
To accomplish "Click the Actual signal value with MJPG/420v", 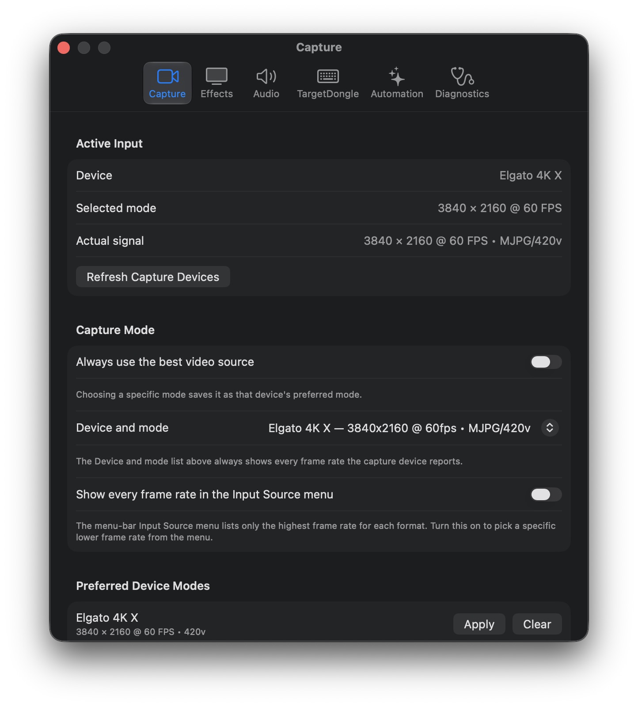I will coord(463,241).
